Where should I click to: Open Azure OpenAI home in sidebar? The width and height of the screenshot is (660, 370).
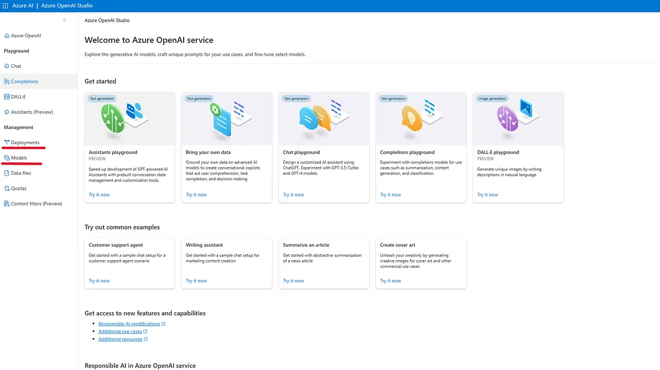click(26, 36)
